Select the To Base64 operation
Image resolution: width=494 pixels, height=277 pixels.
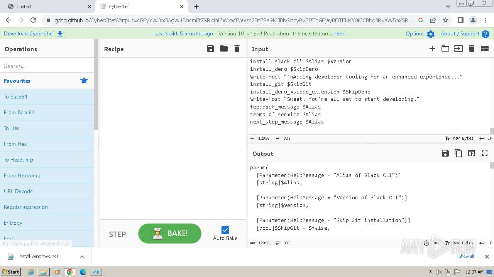(x=47, y=97)
